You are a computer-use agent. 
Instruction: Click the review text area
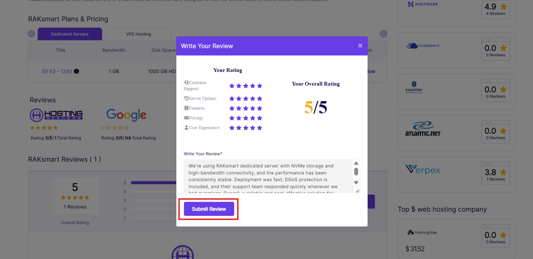click(x=267, y=176)
